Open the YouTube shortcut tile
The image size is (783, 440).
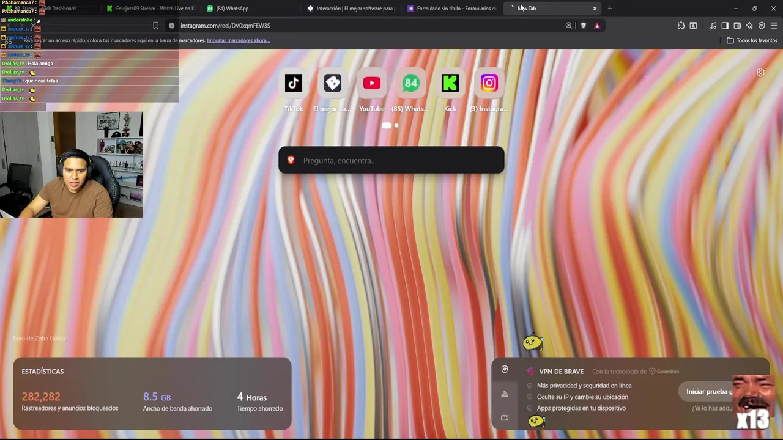click(372, 83)
